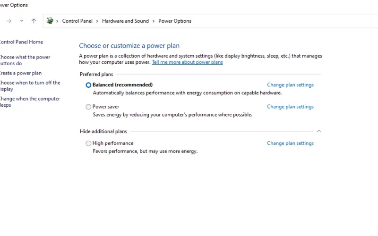Viewport: 378px width, 236px height.
Task: Select the High performance plan
Action: (88, 143)
